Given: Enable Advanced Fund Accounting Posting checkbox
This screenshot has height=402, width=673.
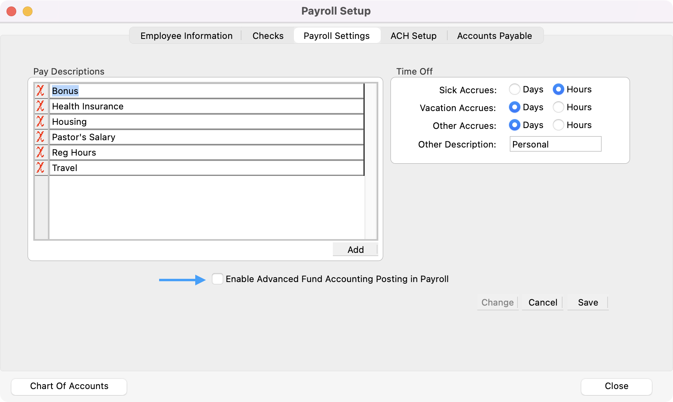Looking at the screenshot, I should click(218, 279).
